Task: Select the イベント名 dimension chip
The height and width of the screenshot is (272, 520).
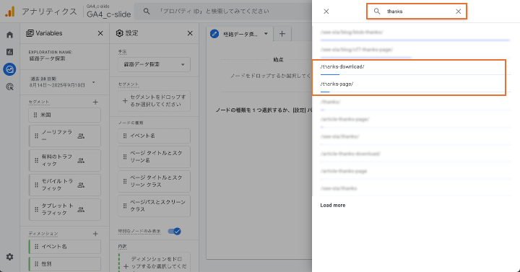Action: 65,247
